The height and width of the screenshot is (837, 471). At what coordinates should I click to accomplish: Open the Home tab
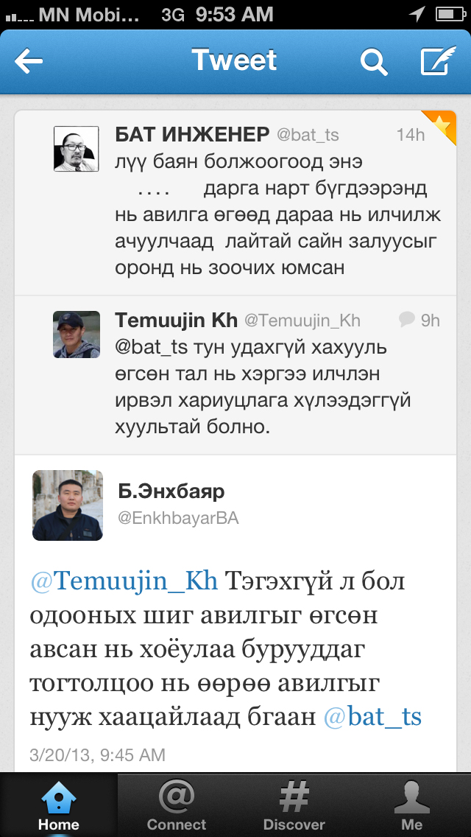tap(59, 805)
